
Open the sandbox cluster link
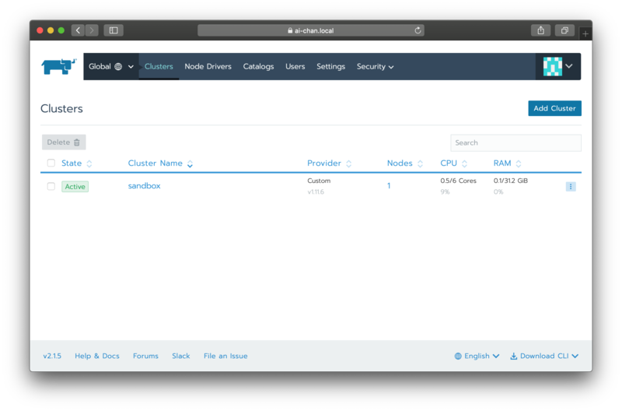point(145,186)
